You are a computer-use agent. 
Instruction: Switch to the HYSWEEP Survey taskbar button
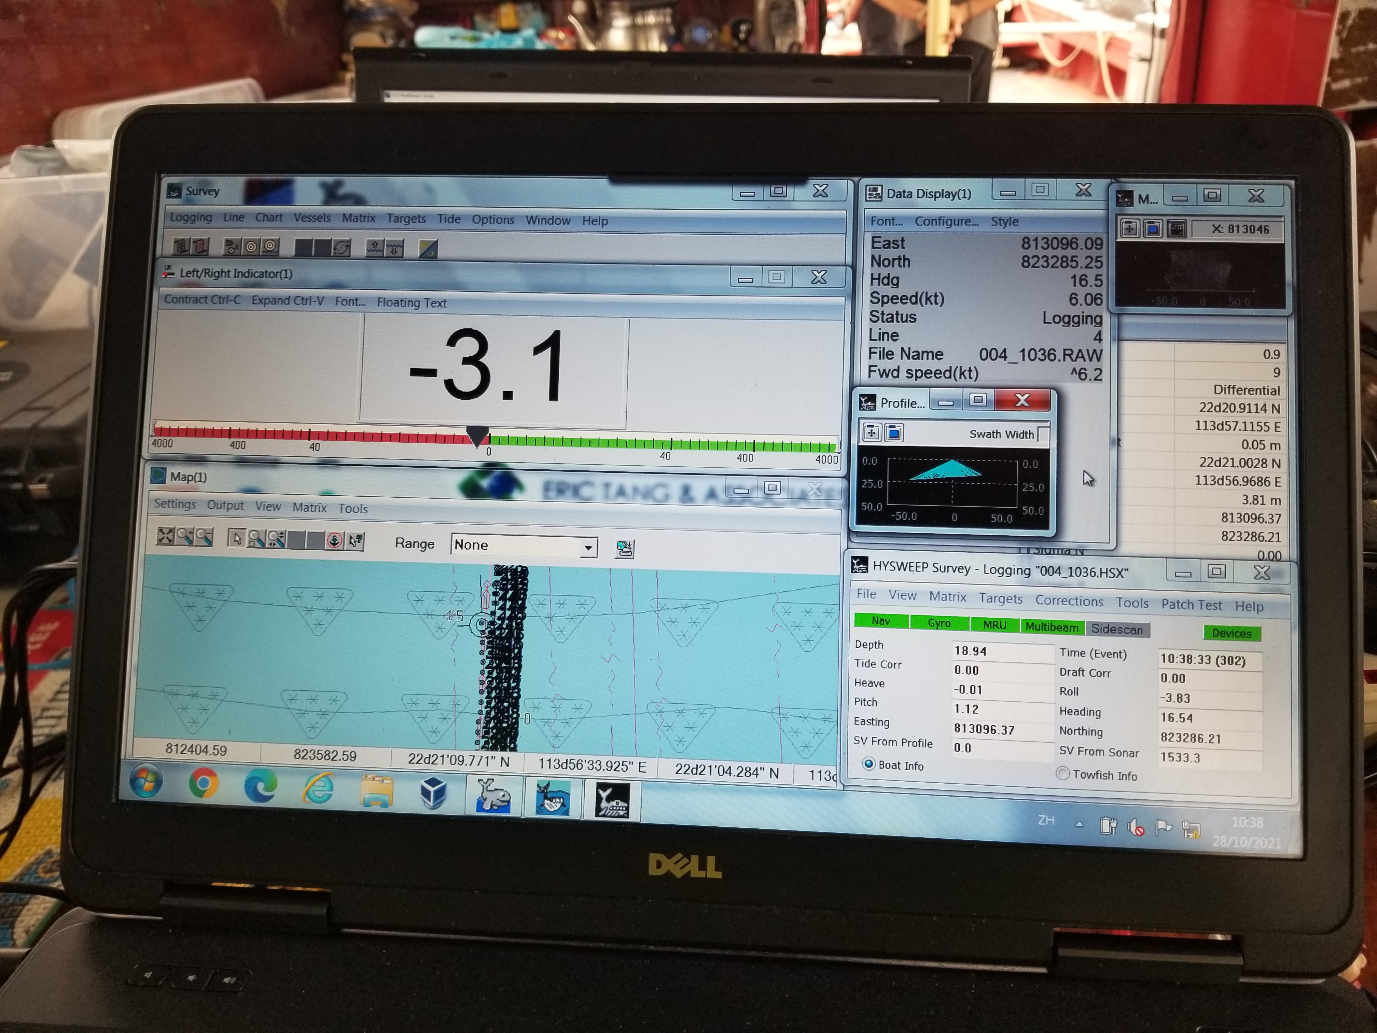(x=612, y=801)
